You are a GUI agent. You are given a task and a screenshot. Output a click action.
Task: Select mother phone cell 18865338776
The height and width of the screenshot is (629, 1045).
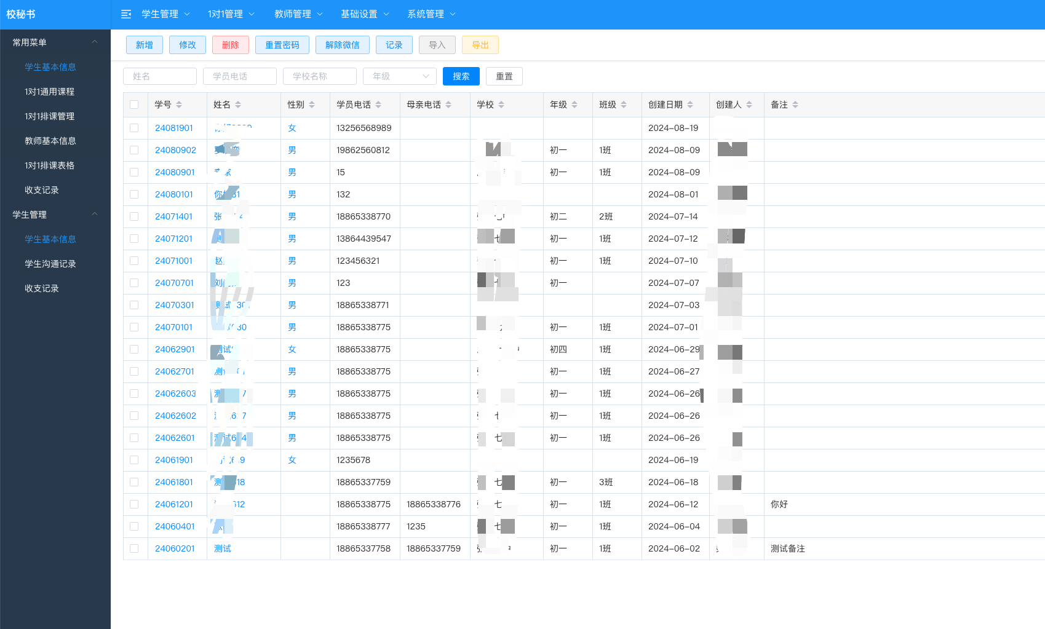click(x=434, y=504)
